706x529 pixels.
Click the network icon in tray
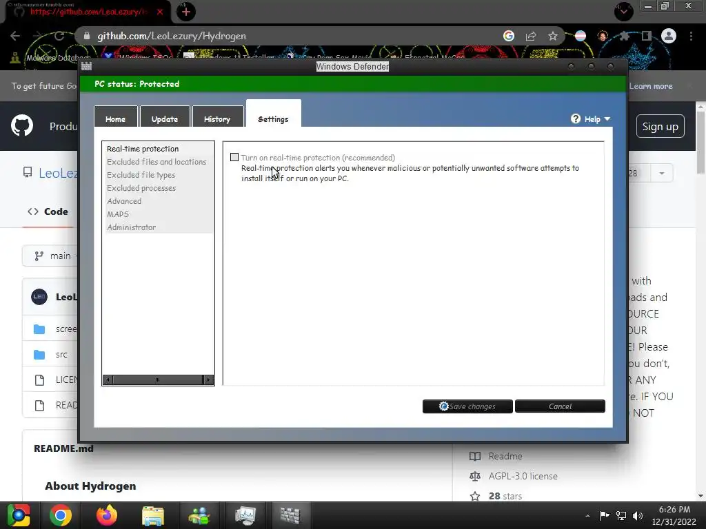point(621,515)
